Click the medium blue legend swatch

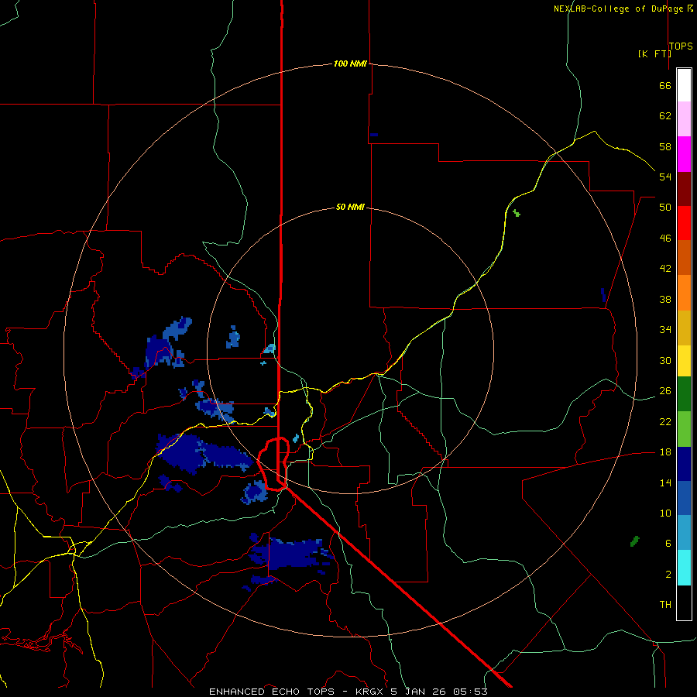coord(684,498)
